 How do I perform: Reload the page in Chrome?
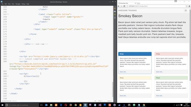point(124,6)
